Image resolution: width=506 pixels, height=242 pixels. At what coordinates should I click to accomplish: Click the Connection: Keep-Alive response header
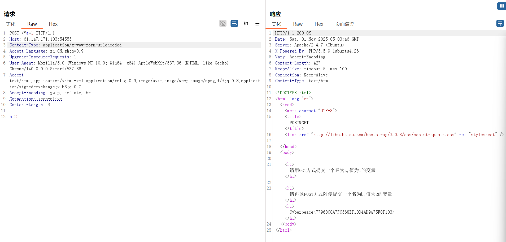(301, 75)
